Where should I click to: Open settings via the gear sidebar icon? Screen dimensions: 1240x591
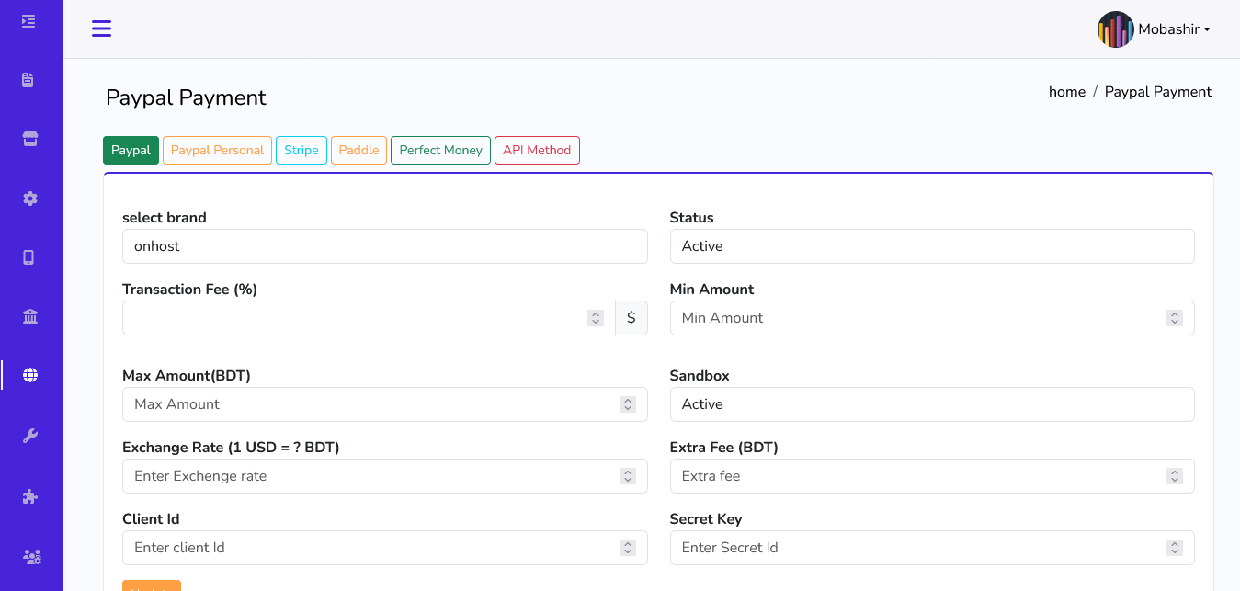click(30, 198)
